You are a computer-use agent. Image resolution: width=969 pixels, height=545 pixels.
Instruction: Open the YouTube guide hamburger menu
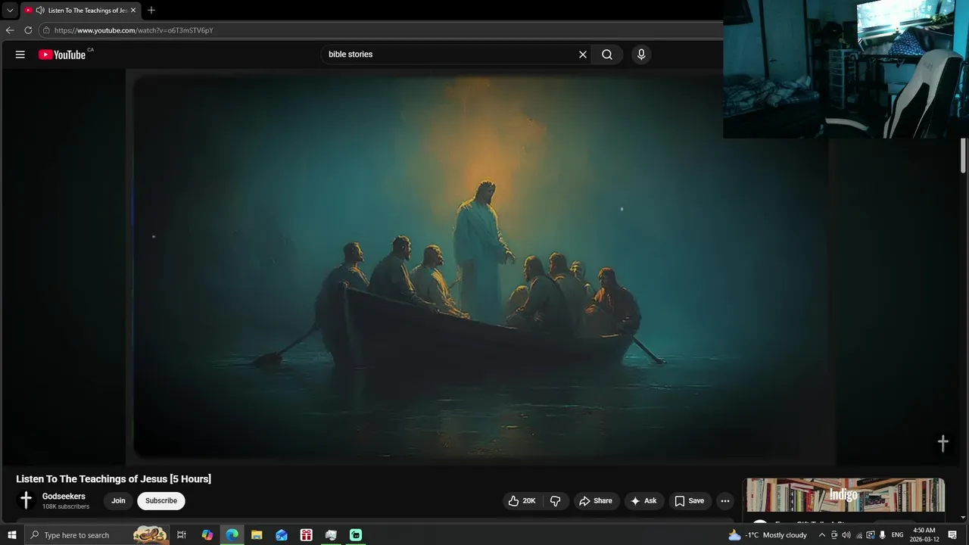click(20, 54)
